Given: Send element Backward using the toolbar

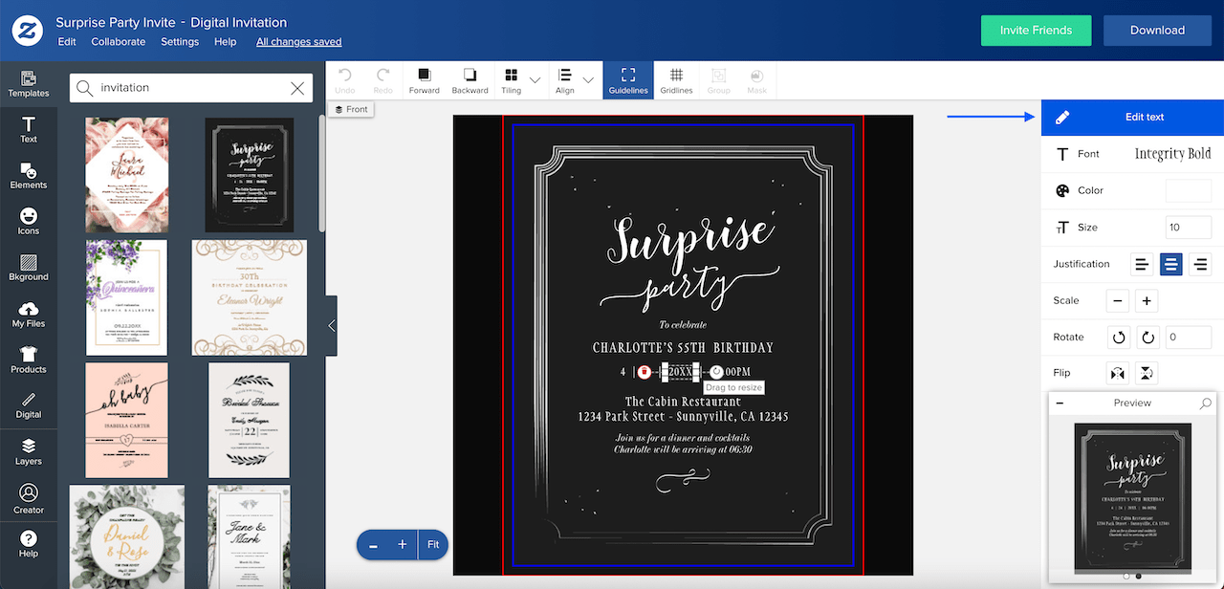Looking at the screenshot, I should pos(470,79).
